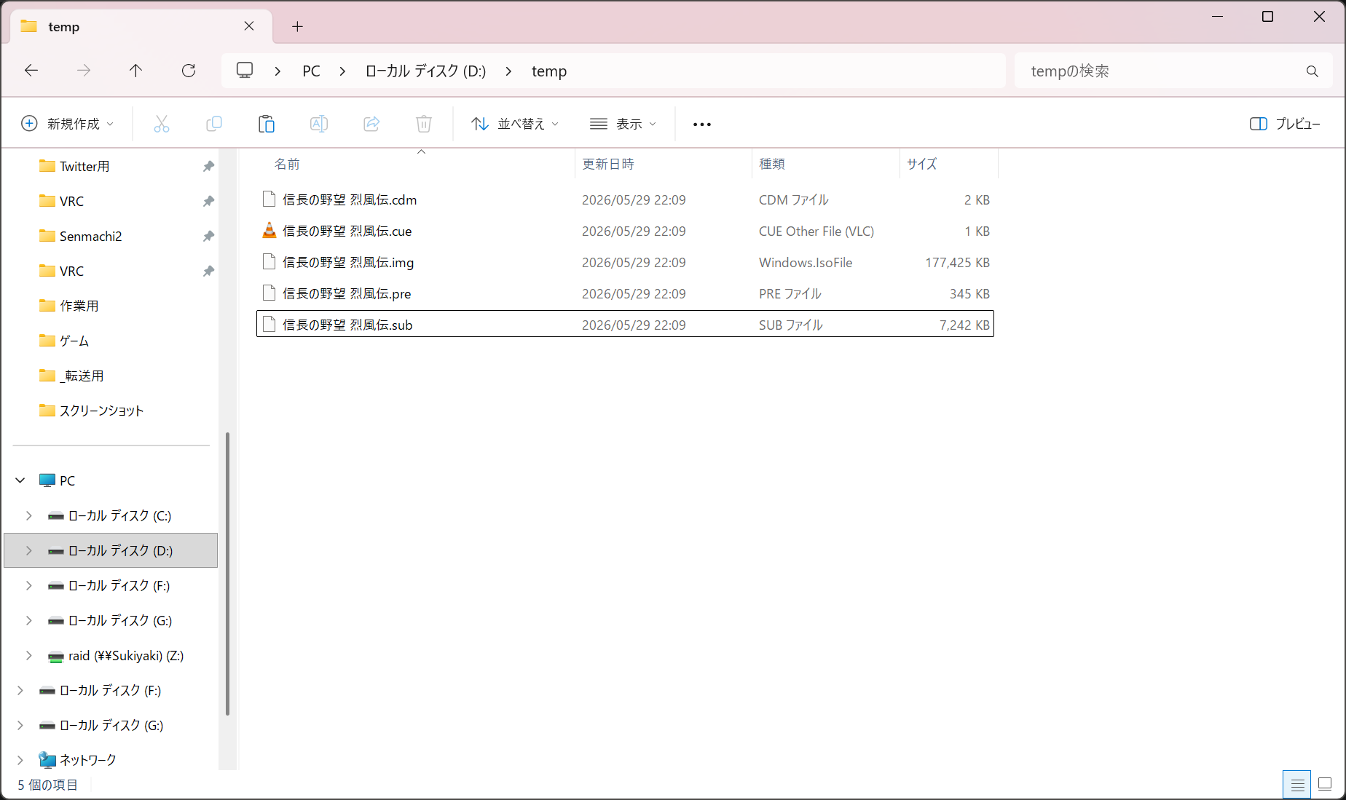Click the Paste clipboard icon
This screenshot has height=800, width=1346.
267,124
